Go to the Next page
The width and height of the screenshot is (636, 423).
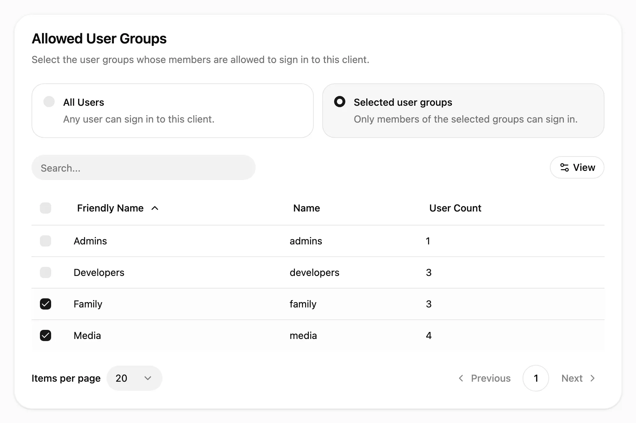(578, 378)
